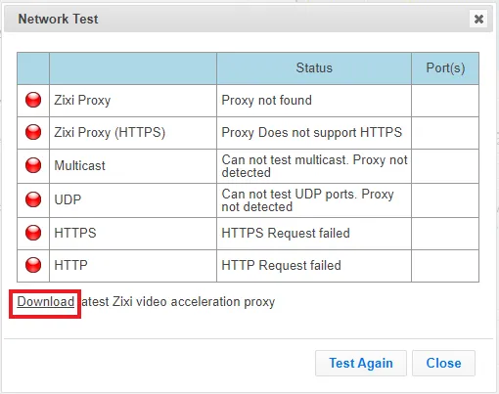Close the Network Test dialog with X
The width and height of the screenshot is (499, 394).
click(x=478, y=19)
